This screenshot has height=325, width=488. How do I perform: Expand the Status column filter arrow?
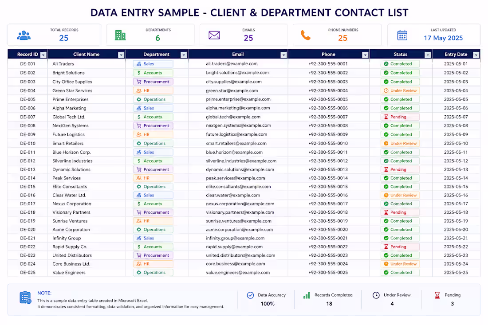pos(428,55)
